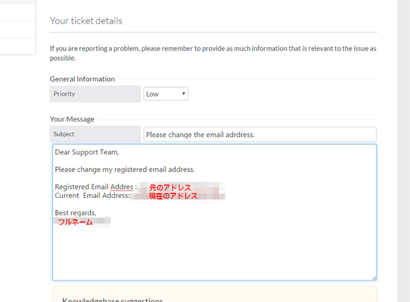The height and width of the screenshot is (302, 410).
Task: Click the "Current Email Address:" text
Action: pos(92,195)
